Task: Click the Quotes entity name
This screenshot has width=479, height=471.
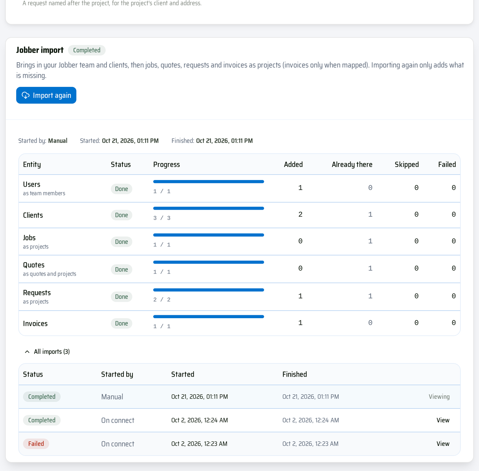Action: [34, 265]
